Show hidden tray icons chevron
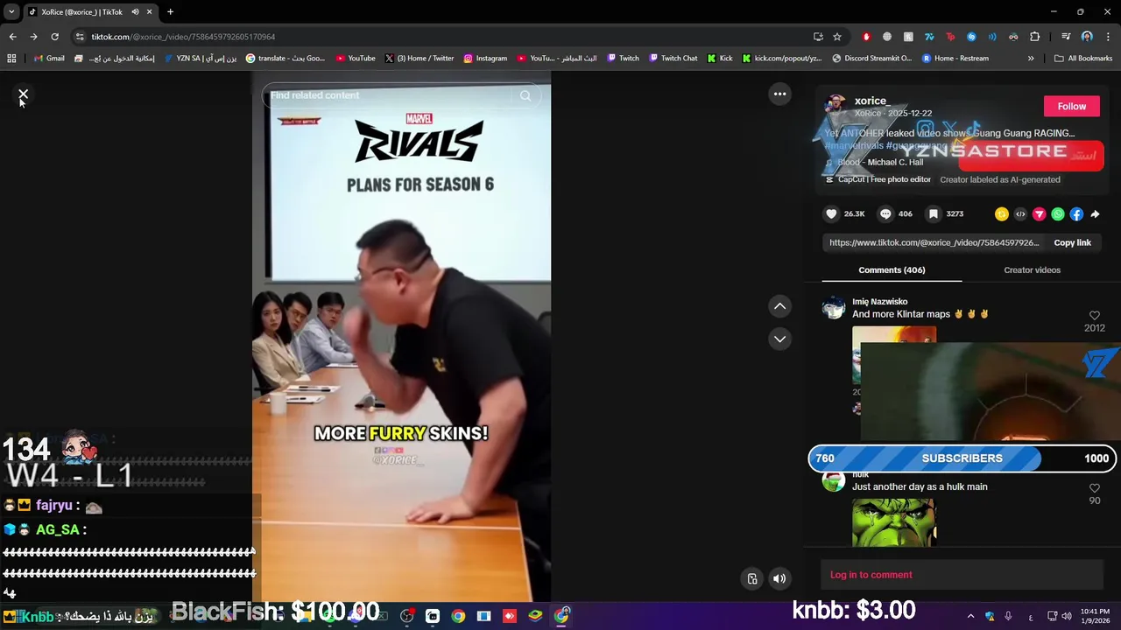Screen dimensions: 1121x630 click(970, 616)
